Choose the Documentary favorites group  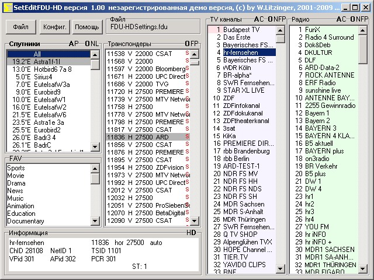point(49,221)
